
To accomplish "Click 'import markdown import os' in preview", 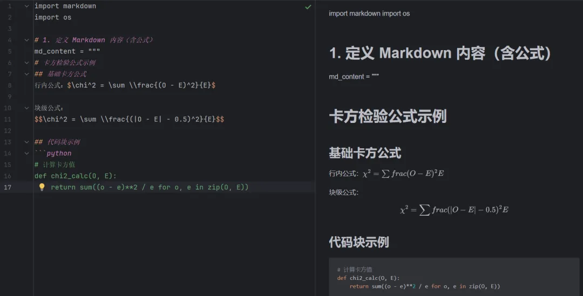I will pos(369,13).
